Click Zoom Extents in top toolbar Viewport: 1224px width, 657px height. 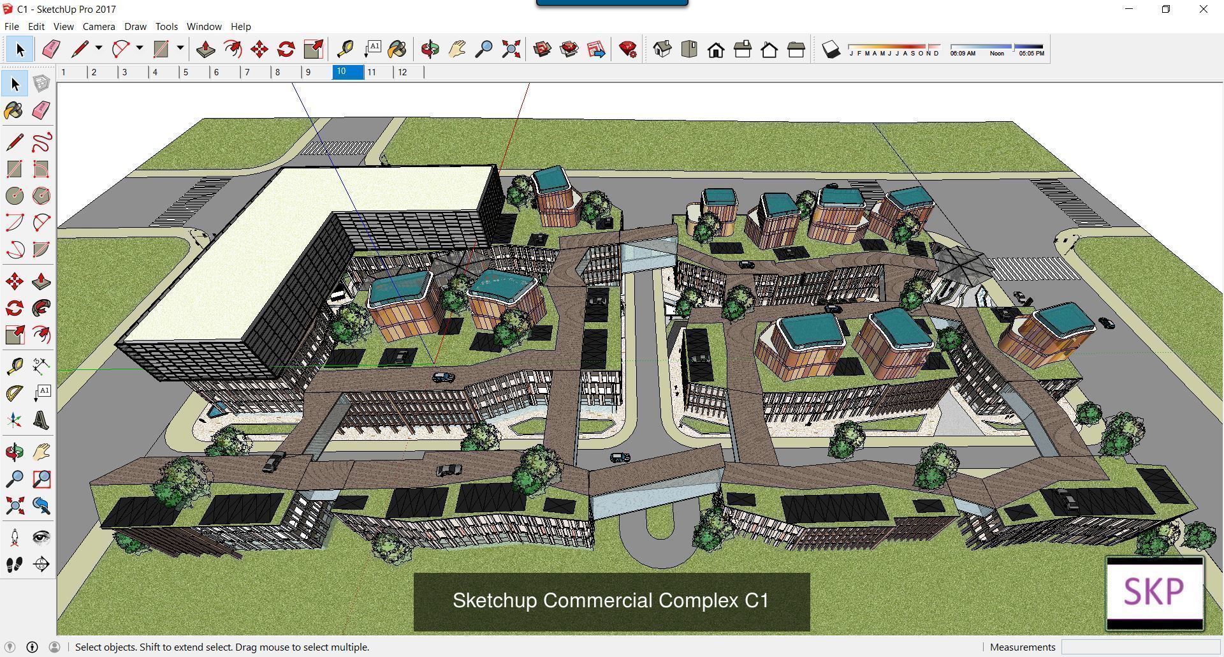[511, 49]
